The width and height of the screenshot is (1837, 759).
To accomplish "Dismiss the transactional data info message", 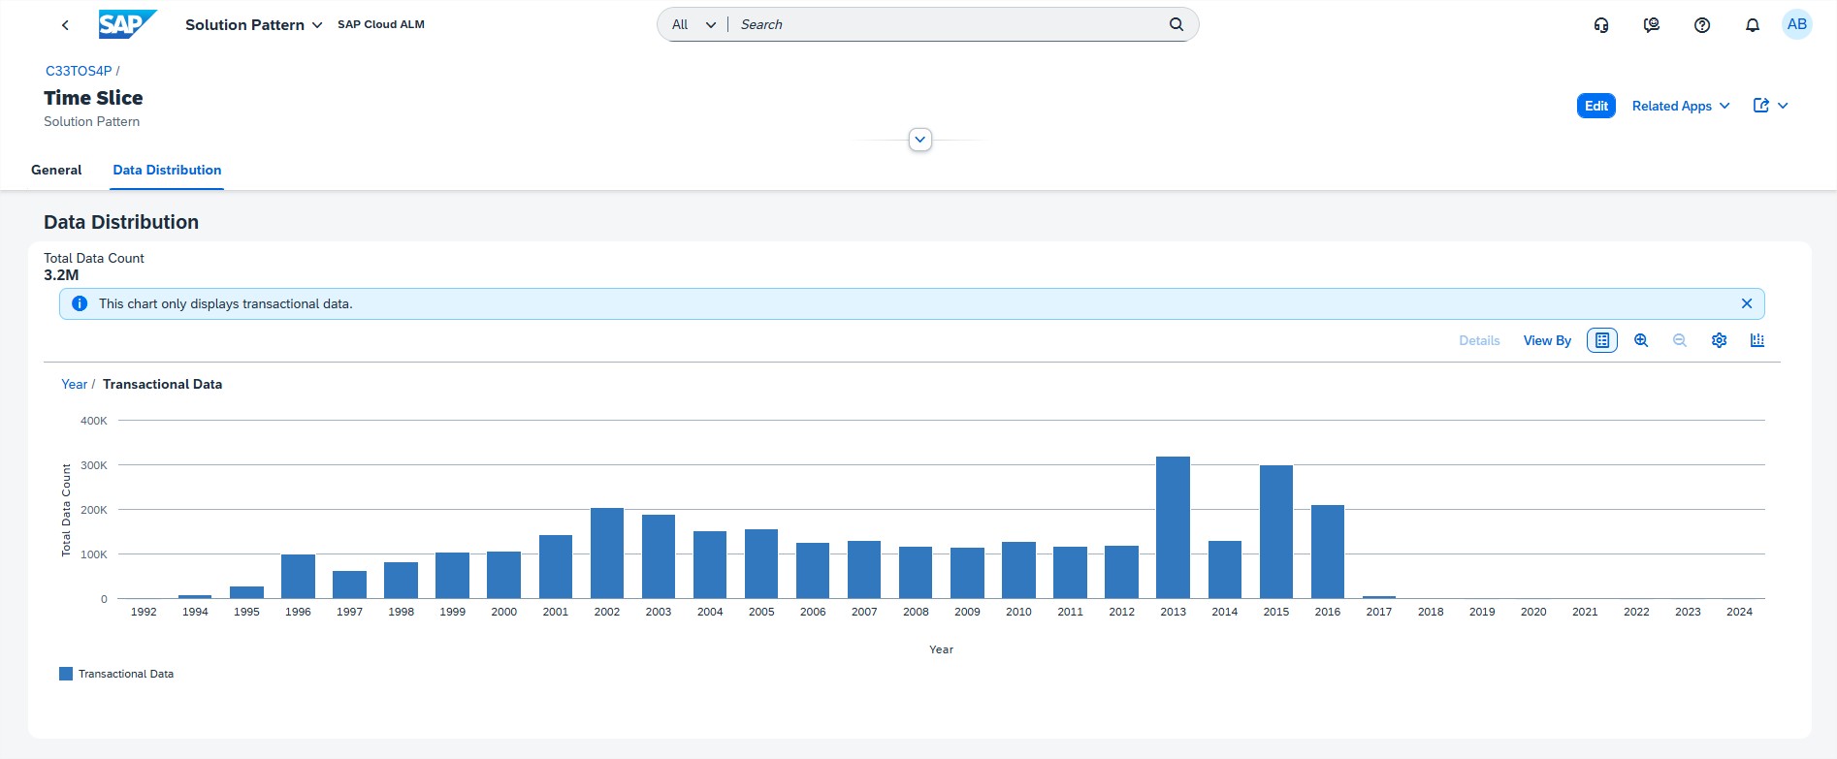I will tap(1747, 303).
